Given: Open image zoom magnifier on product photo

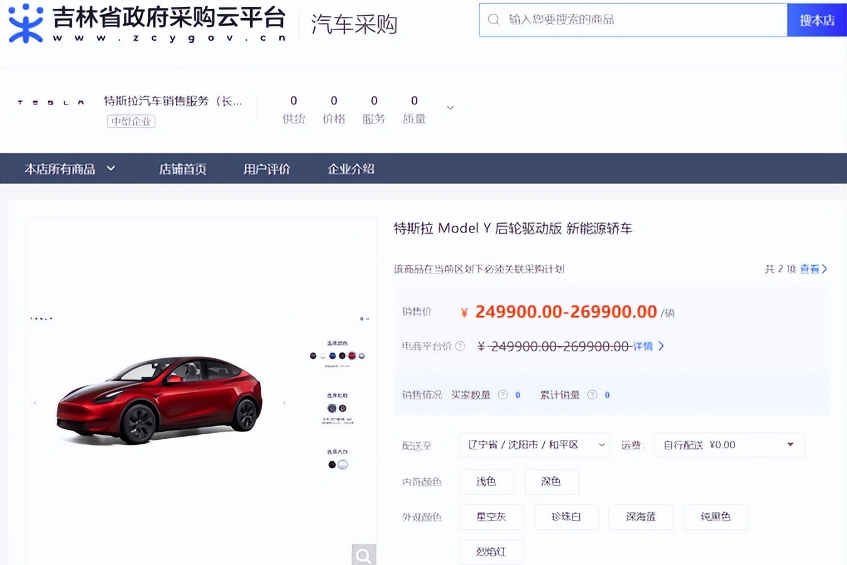Looking at the screenshot, I should click(x=363, y=555).
